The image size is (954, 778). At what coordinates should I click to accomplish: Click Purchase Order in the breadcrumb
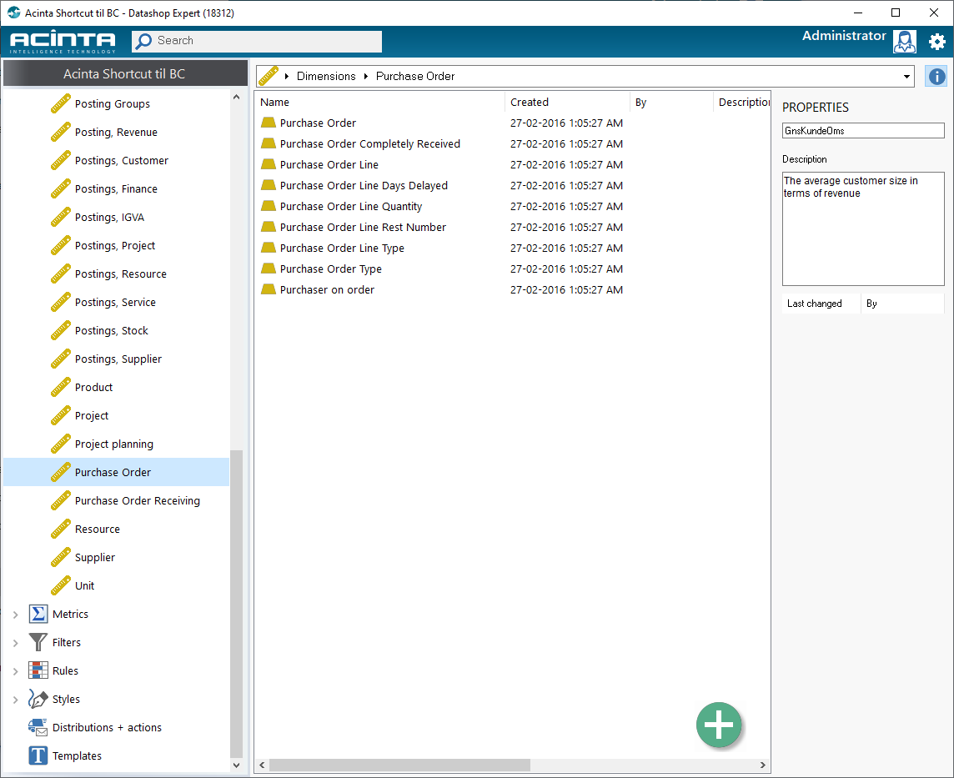click(415, 76)
